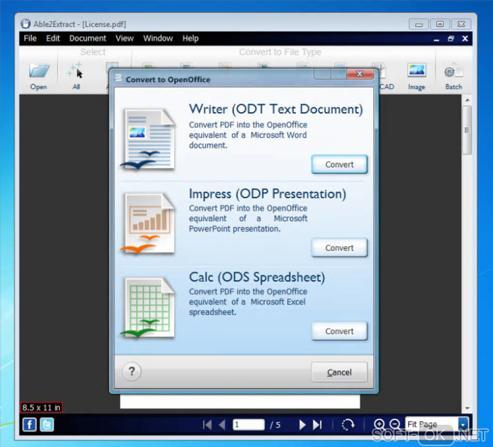Screen dimensions: 493x447
Task: Minimize the inner License.pdf document
Action: point(436,39)
